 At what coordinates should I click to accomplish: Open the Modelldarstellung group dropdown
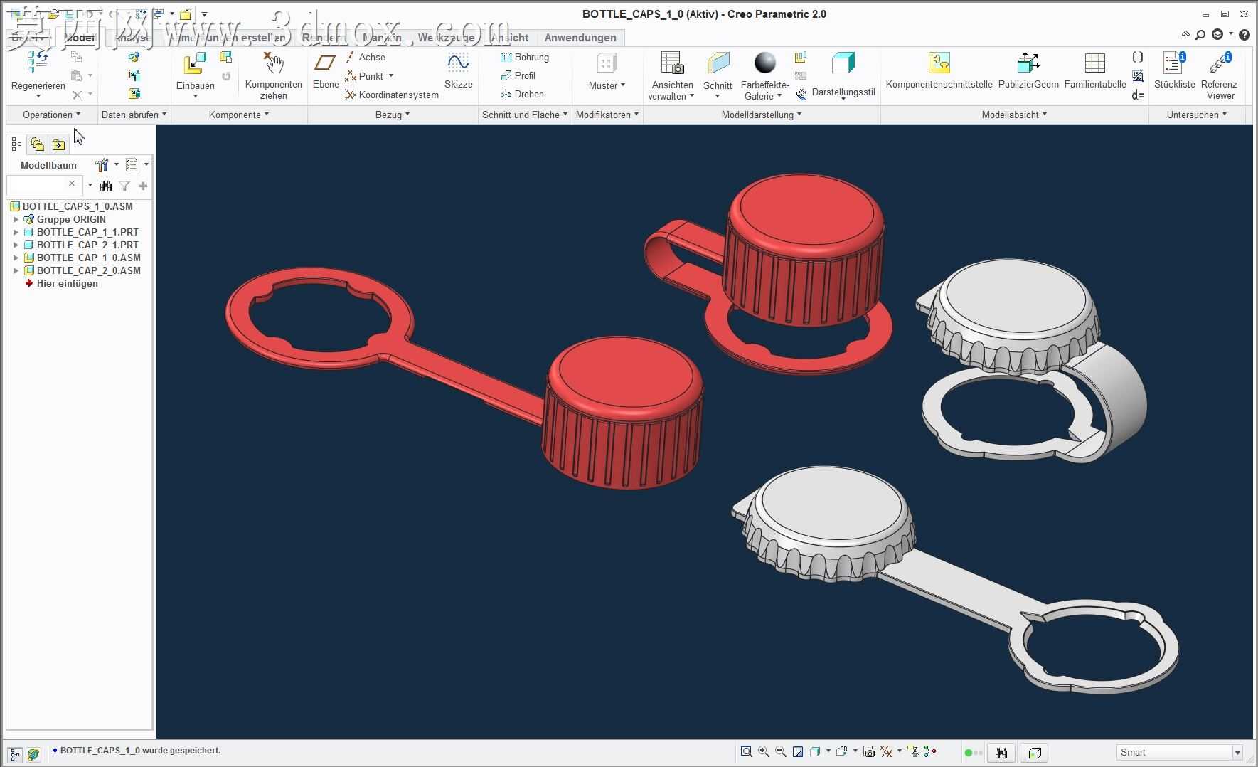pos(761,115)
